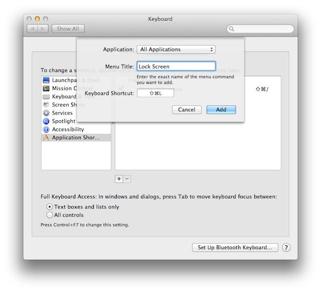Click the Spotlight magnifier icon in list
321x292 pixels.
pyautogui.click(x=46, y=121)
